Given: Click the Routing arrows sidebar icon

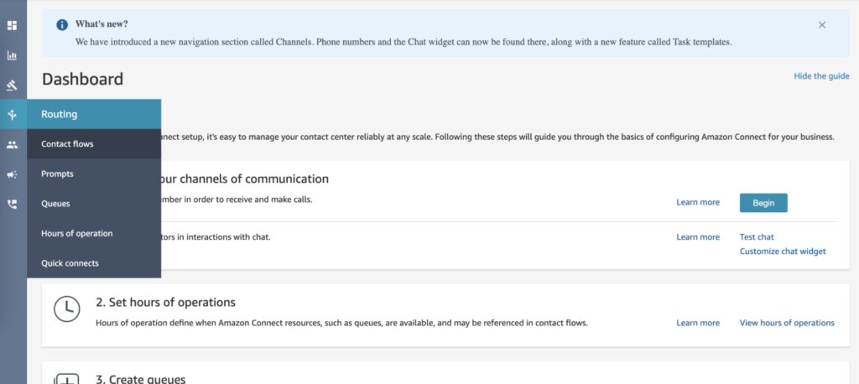Looking at the screenshot, I should [x=12, y=114].
